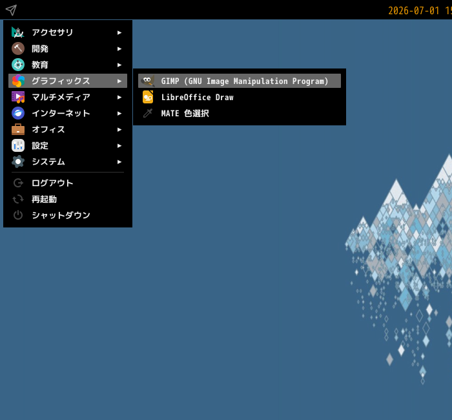Open the インターネット menu category

click(x=68, y=113)
